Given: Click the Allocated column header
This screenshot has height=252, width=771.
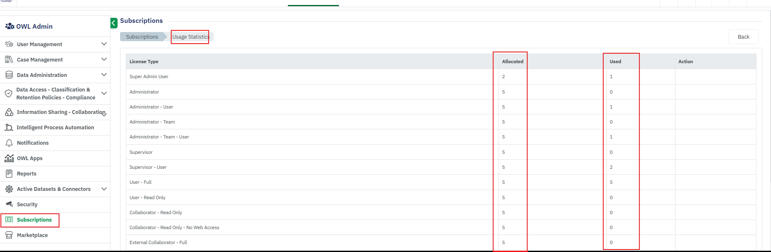Looking at the screenshot, I should (512, 62).
